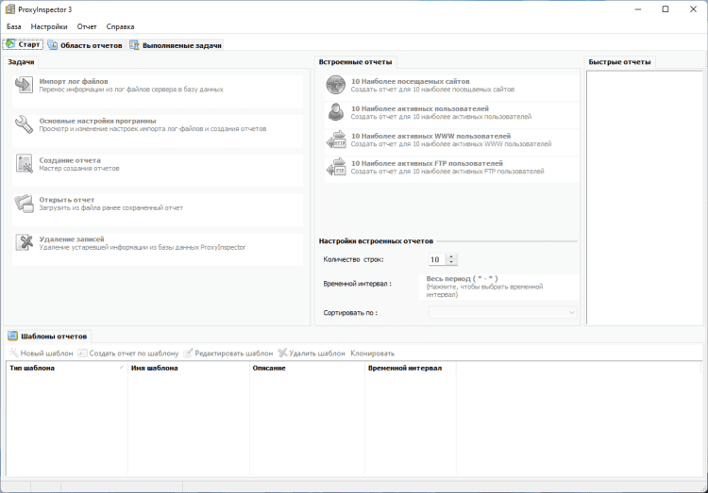The height and width of the screenshot is (493, 708).
Task: Click the HTTP icon for WWW users report
Action: point(336,140)
